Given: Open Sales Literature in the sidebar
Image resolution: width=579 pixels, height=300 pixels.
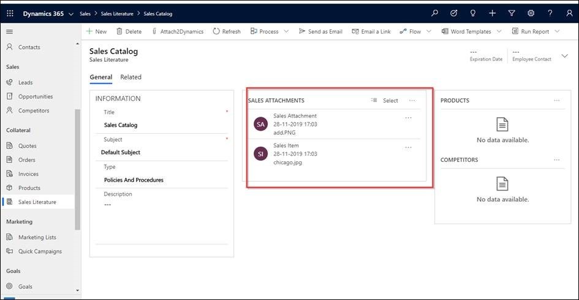Looking at the screenshot, I should point(37,202).
